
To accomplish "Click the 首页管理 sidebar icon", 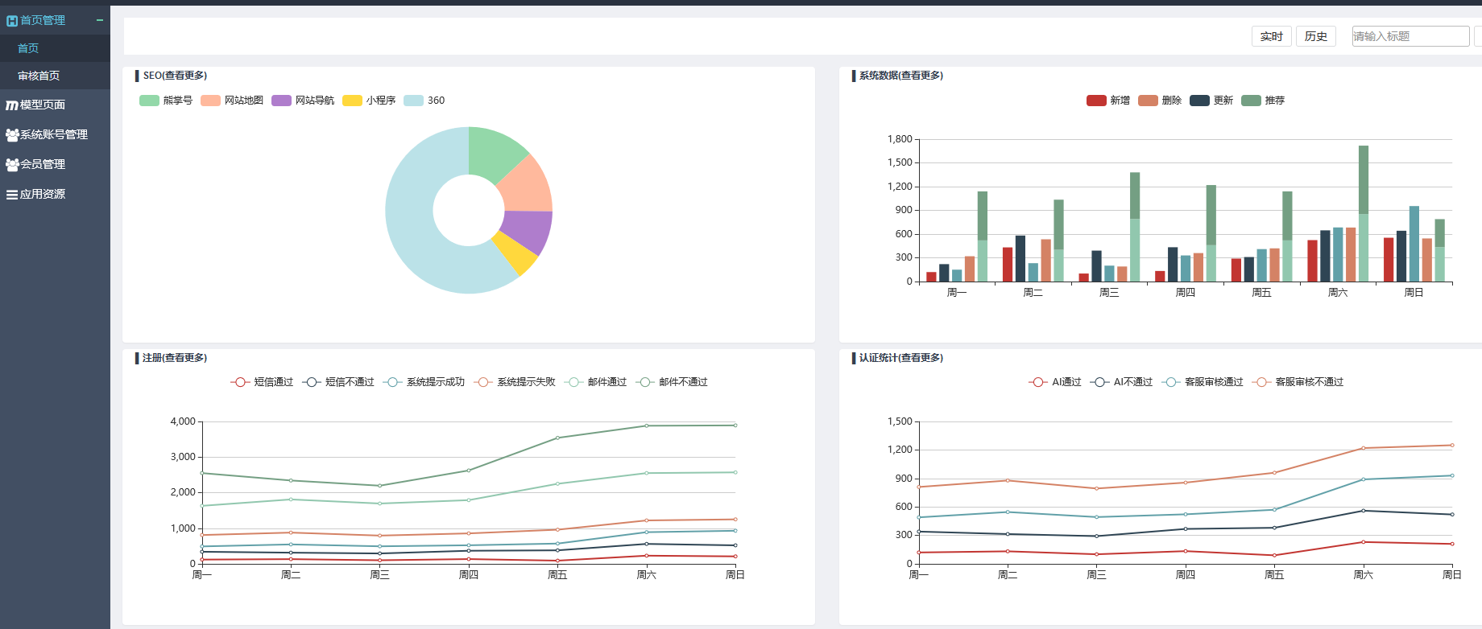I will coord(12,21).
